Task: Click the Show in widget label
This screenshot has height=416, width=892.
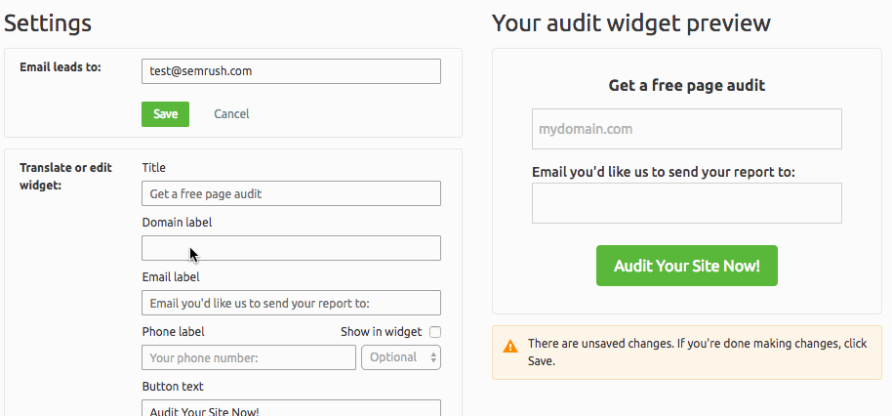Action: (382, 332)
